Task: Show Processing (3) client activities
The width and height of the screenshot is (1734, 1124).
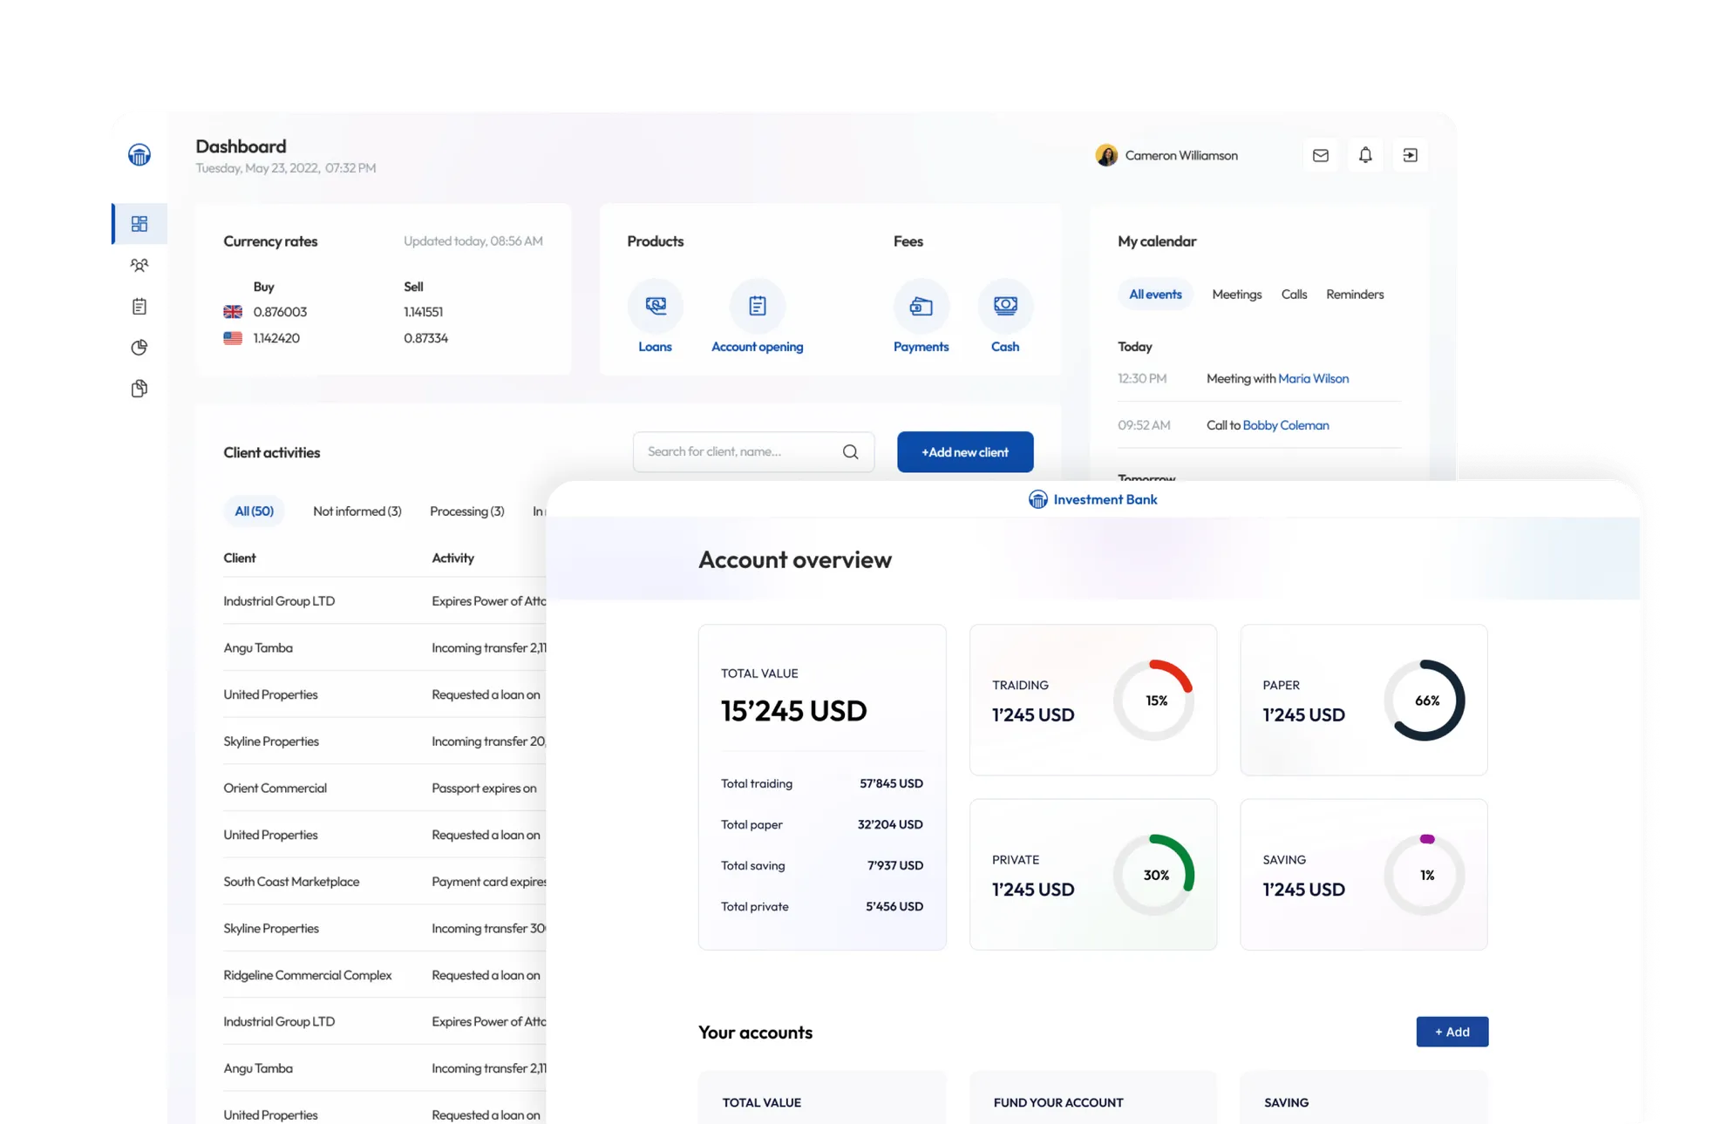Action: click(x=466, y=511)
